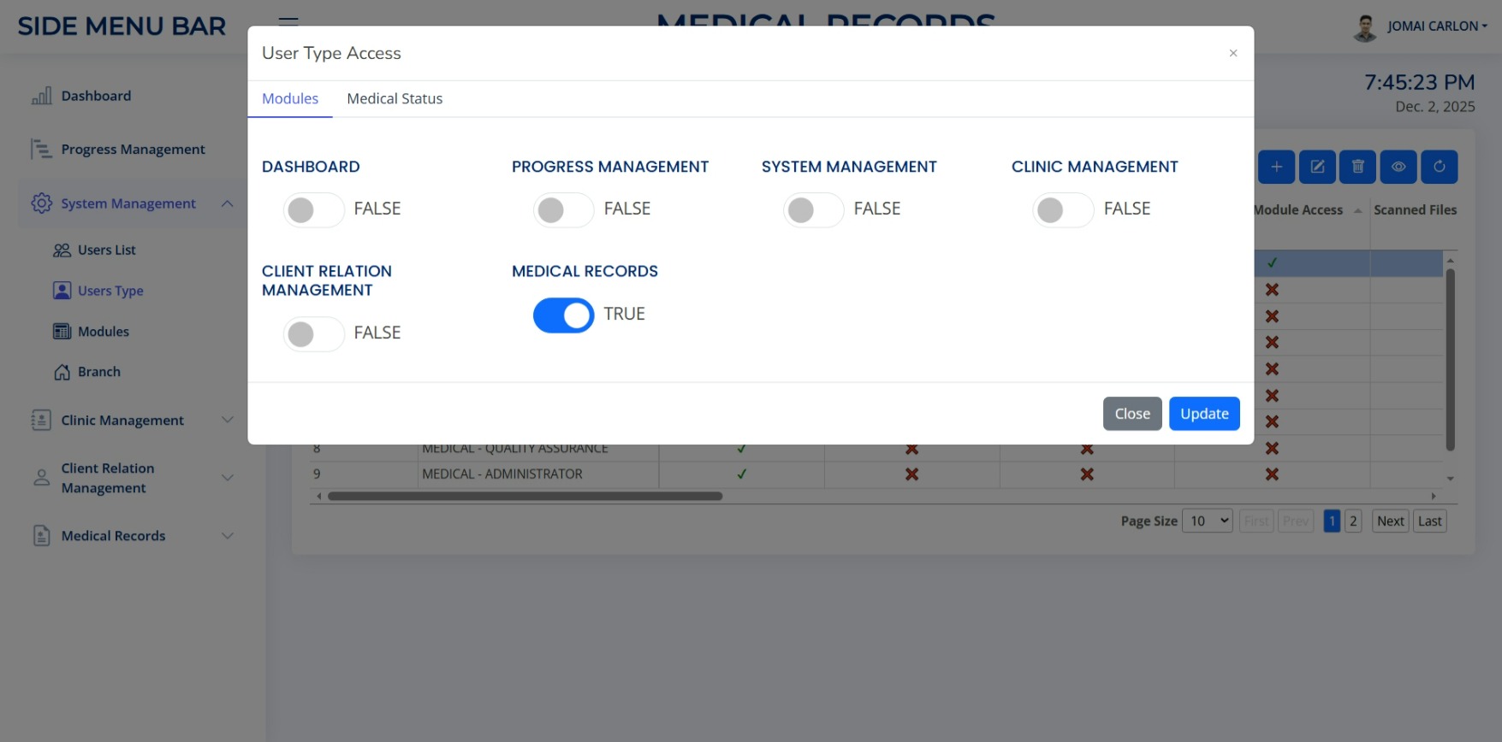Open the Page Size dropdown
The width and height of the screenshot is (1502, 742).
click(x=1207, y=521)
